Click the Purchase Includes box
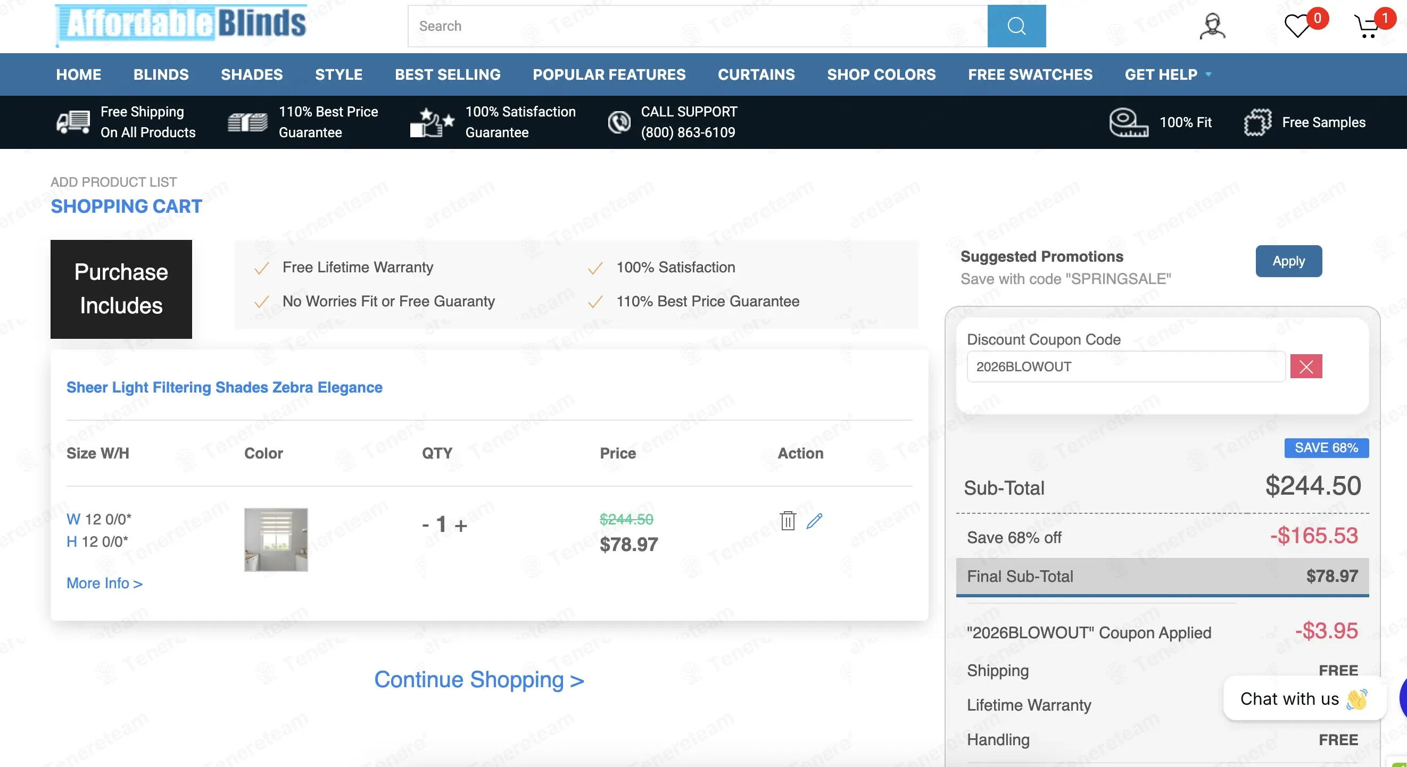Image resolution: width=1407 pixels, height=767 pixels. [121, 289]
